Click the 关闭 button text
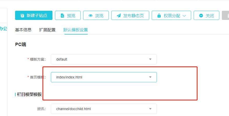 pyautogui.click(x=210, y=16)
